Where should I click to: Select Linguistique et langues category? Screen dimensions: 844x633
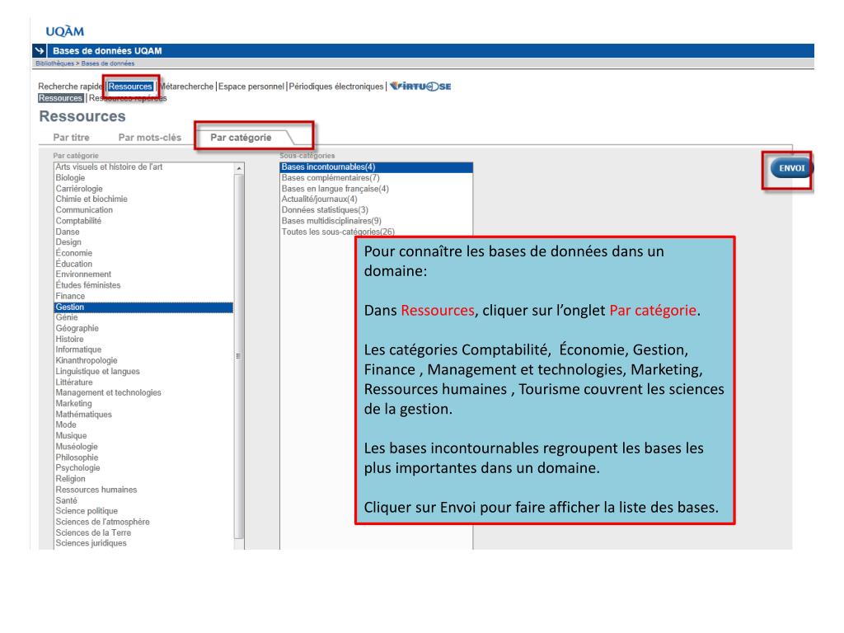click(143, 372)
